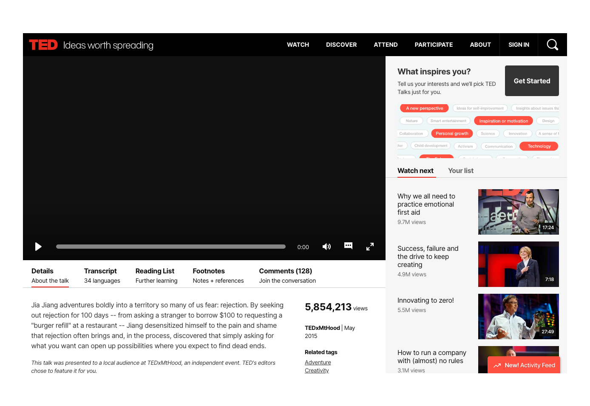
Task: Open the Footnotes tab
Action: (x=218, y=275)
